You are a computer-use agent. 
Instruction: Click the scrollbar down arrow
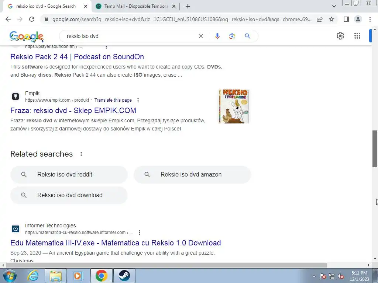[x=375, y=259]
